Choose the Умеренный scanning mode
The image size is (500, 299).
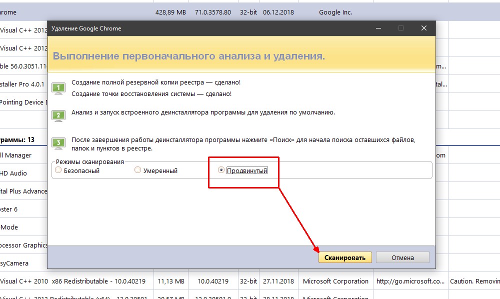(138, 170)
